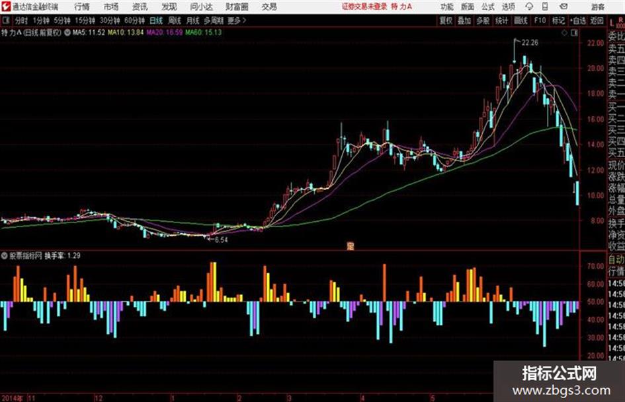Click the 通达信 red logo icon

[5, 7]
